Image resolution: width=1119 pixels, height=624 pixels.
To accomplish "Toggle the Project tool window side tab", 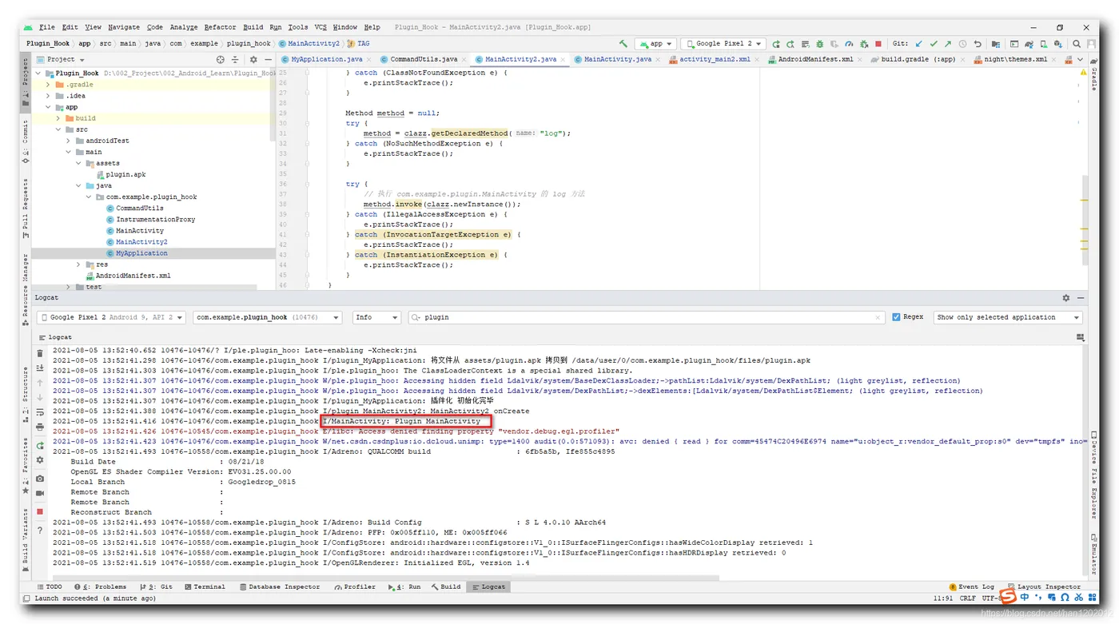I will 26,81.
